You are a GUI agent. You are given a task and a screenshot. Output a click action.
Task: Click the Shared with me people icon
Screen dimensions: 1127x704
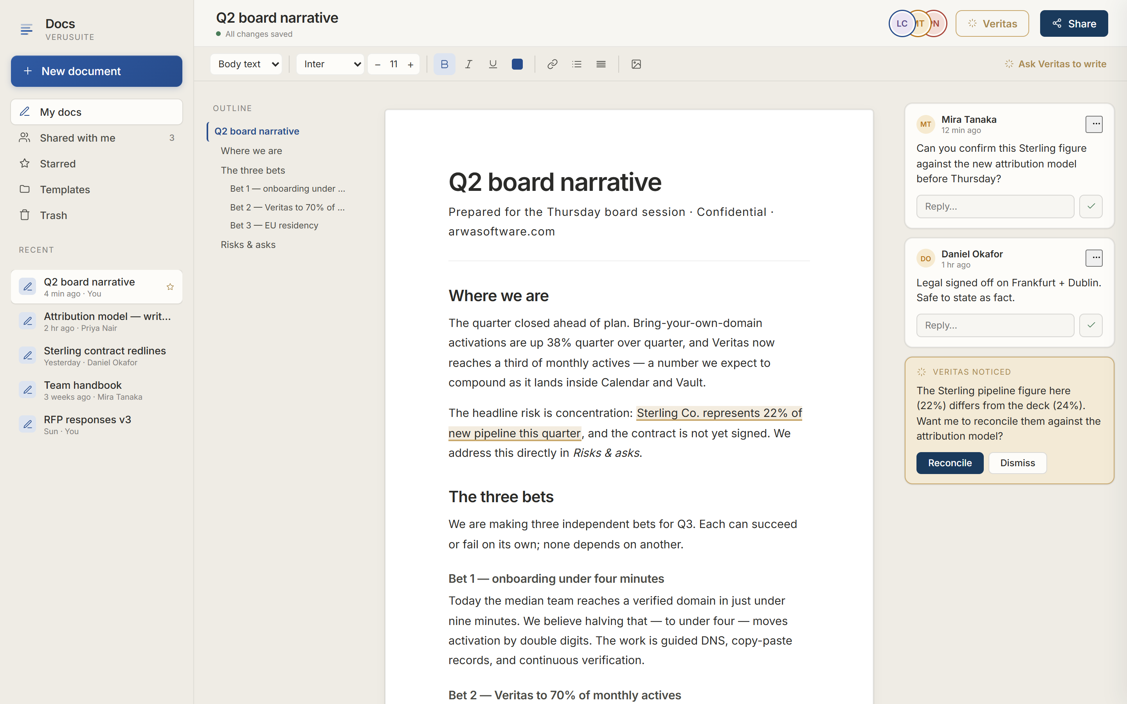point(25,137)
